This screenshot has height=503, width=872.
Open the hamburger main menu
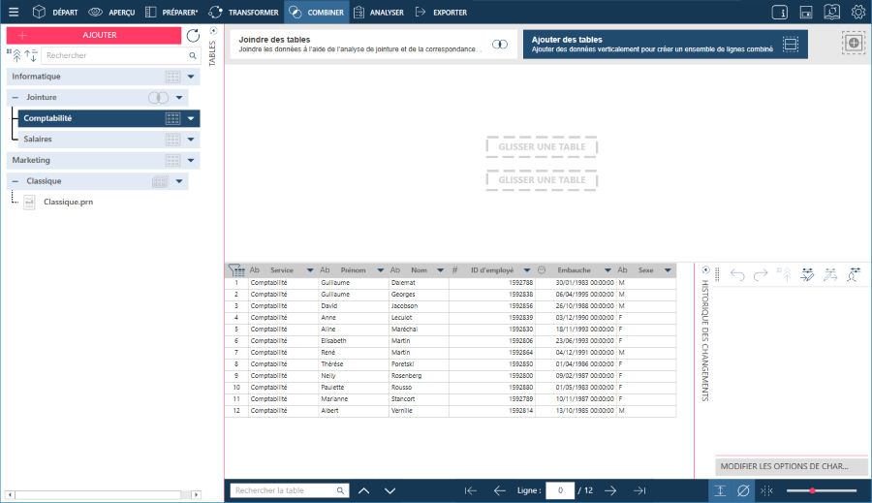(x=14, y=12)
